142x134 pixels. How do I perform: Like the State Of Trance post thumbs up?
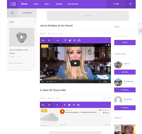click(104, 98)
